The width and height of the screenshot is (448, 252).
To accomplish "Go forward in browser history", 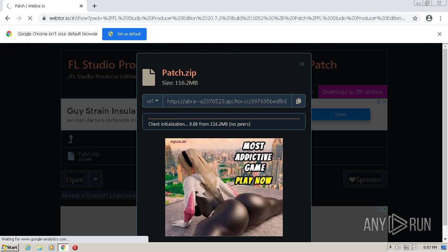I will tap(19, 18).
